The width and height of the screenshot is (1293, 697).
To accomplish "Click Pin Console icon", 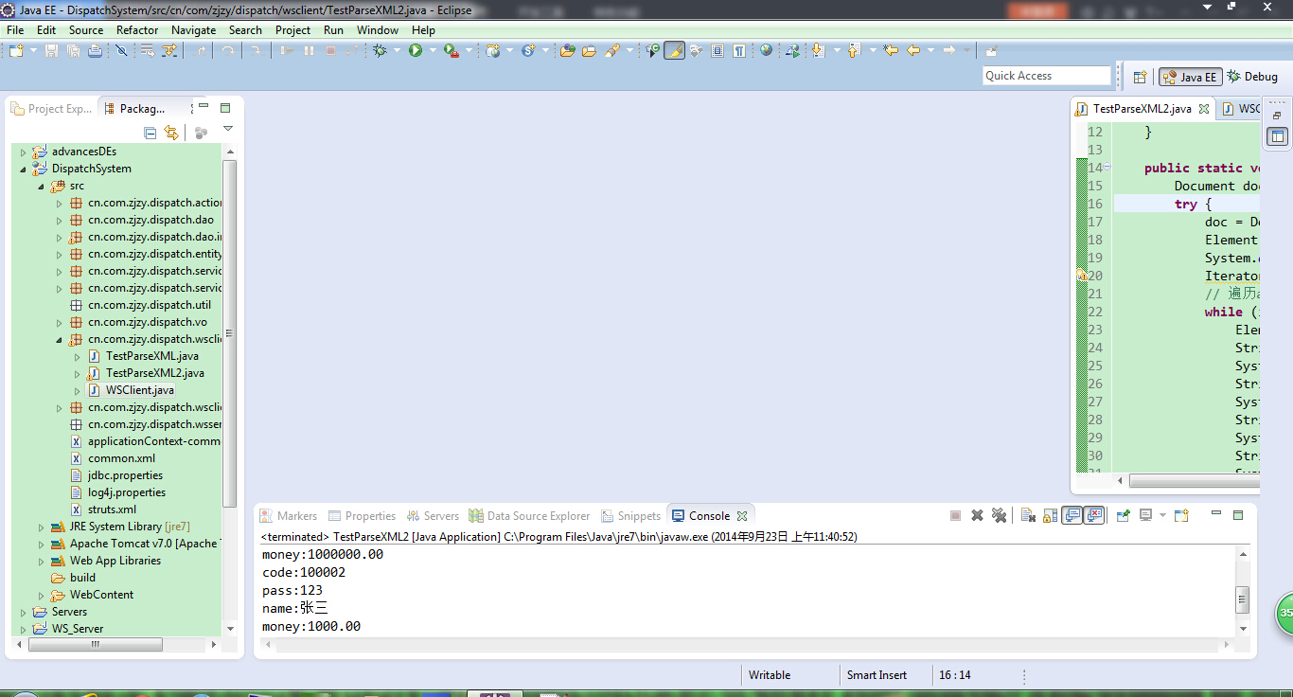I will click(1123, 516).
